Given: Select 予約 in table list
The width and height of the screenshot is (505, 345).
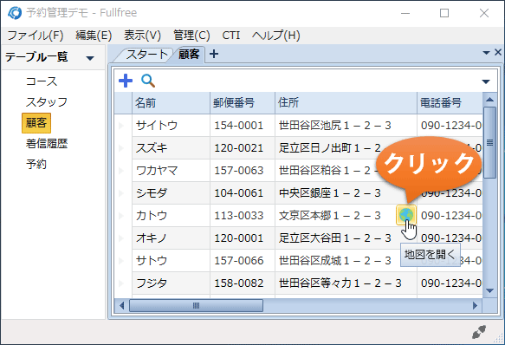Looking at the screenshot, I should point(36,164).
